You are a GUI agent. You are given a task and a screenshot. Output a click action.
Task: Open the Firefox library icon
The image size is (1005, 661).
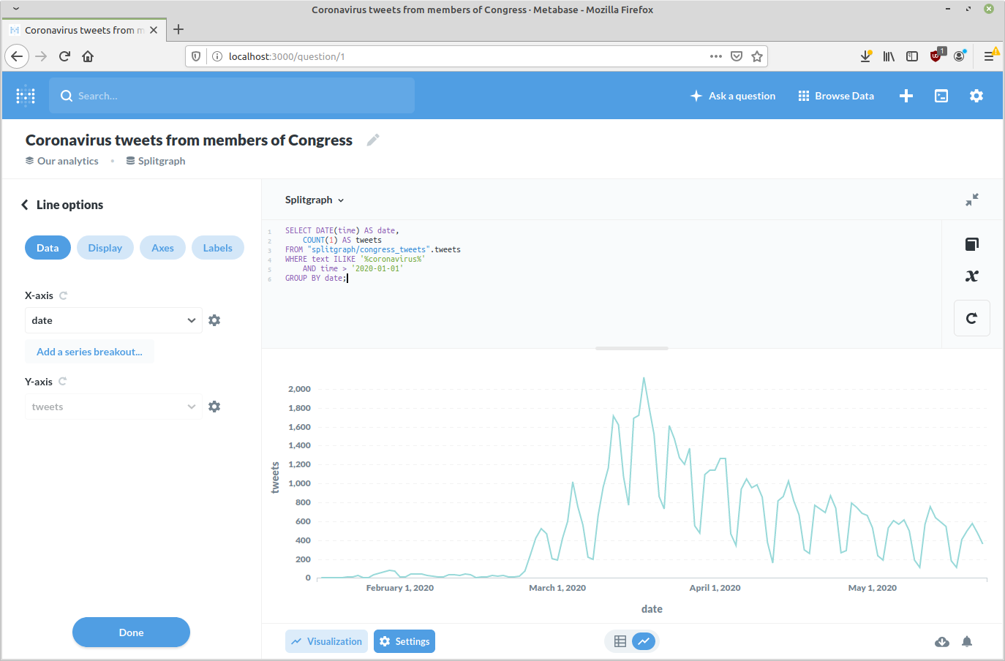(889, 56)
